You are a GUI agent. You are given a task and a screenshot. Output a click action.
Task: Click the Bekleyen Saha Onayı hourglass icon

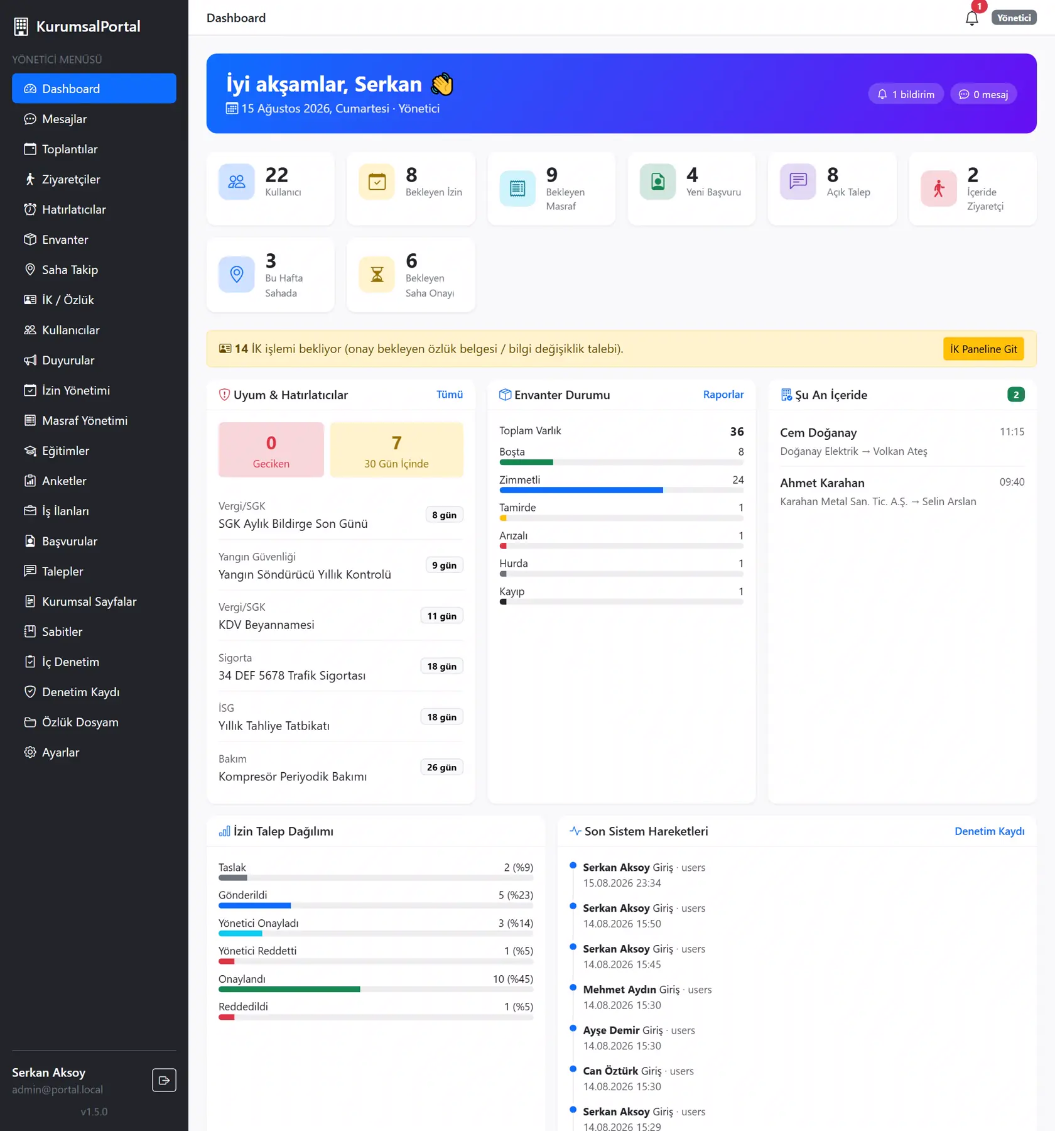click(377, 274)
